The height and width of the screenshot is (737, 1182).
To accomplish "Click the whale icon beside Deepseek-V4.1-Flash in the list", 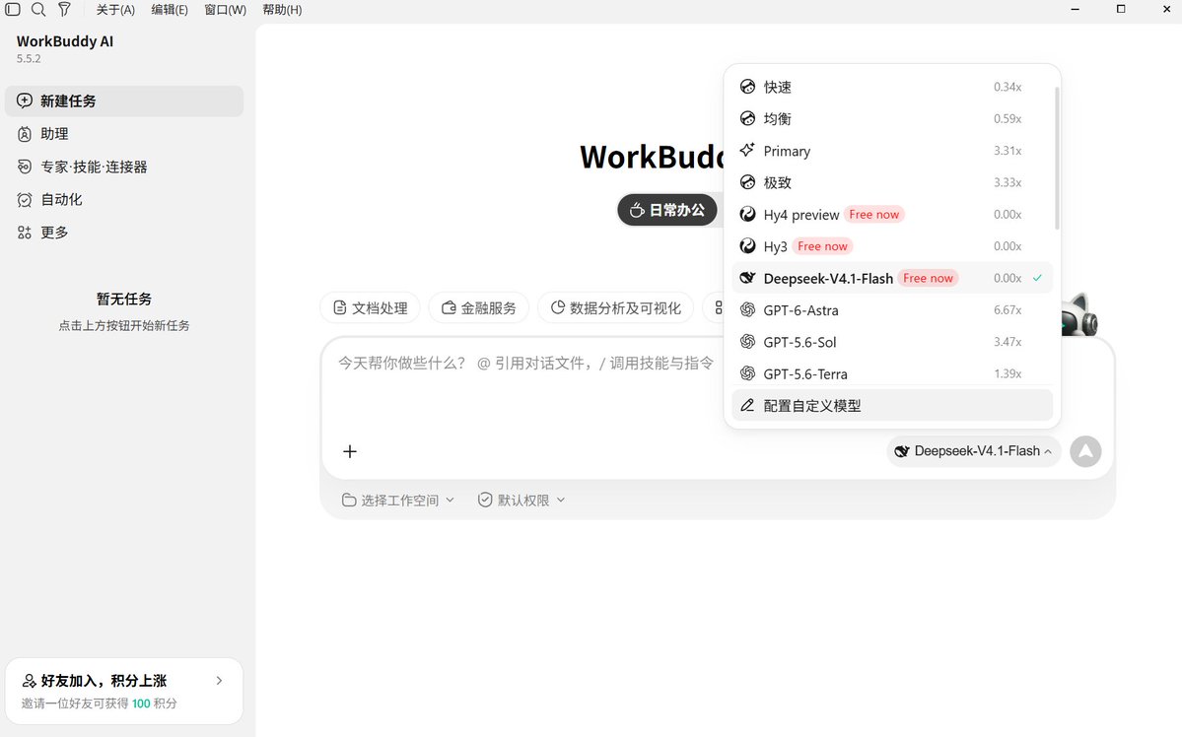I will [747, 278].
